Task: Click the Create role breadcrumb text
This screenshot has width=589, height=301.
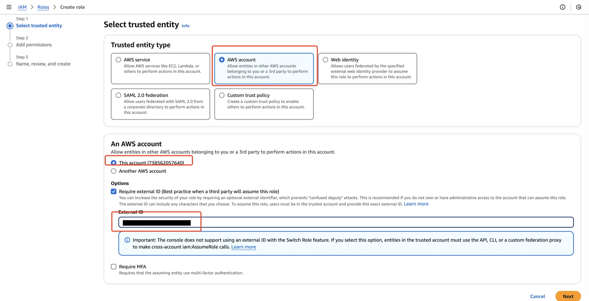Action: [x=72, y=7]
